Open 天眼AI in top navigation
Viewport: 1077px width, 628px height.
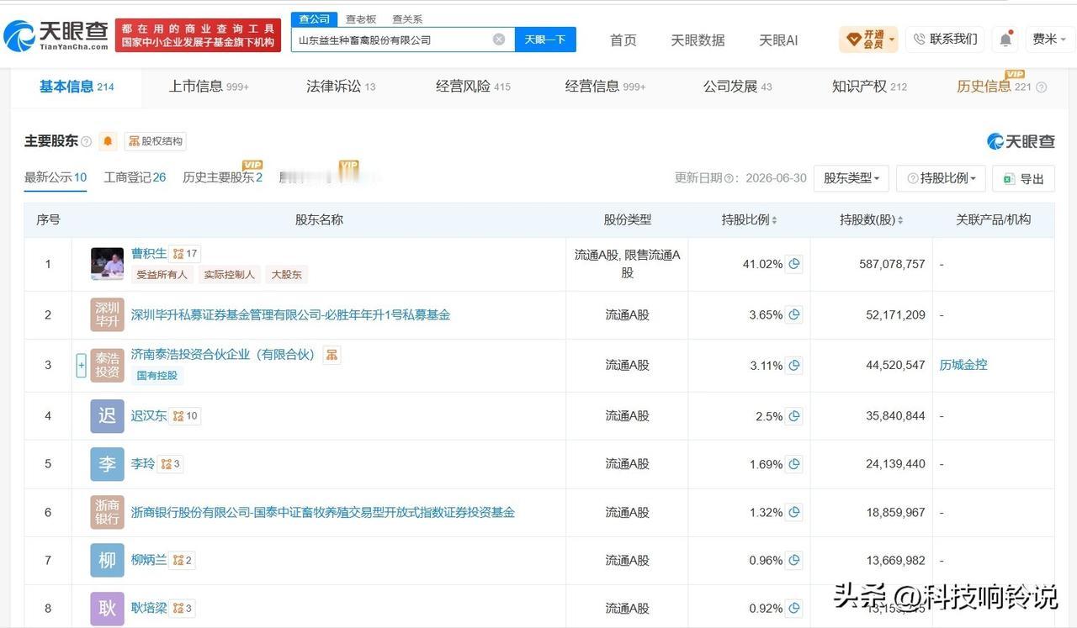tap(778, 40)
